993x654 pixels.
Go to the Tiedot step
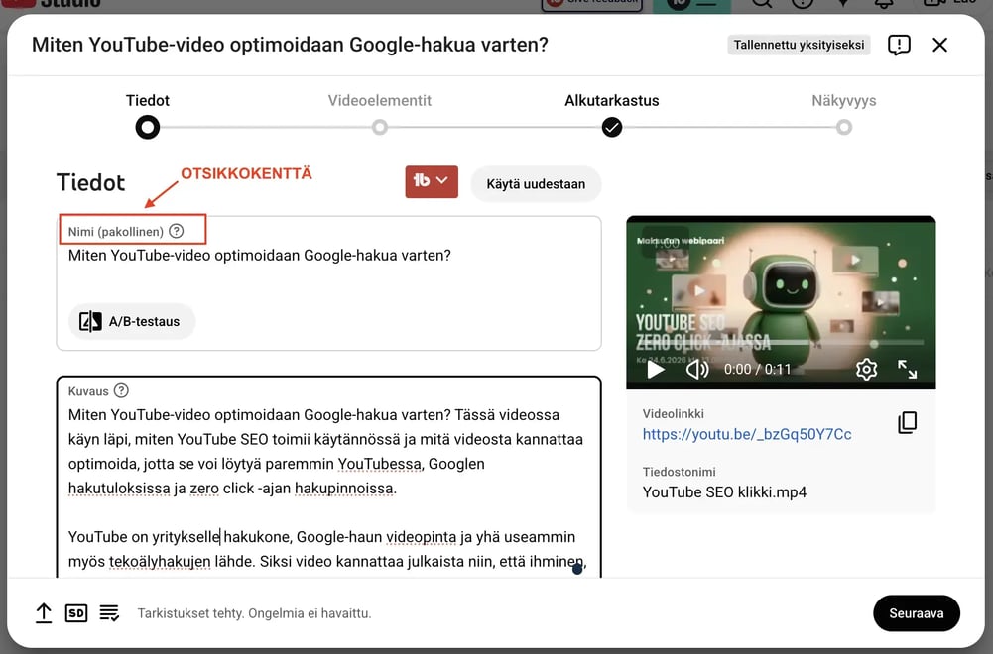pyautogui.click(x=148, y=100)
